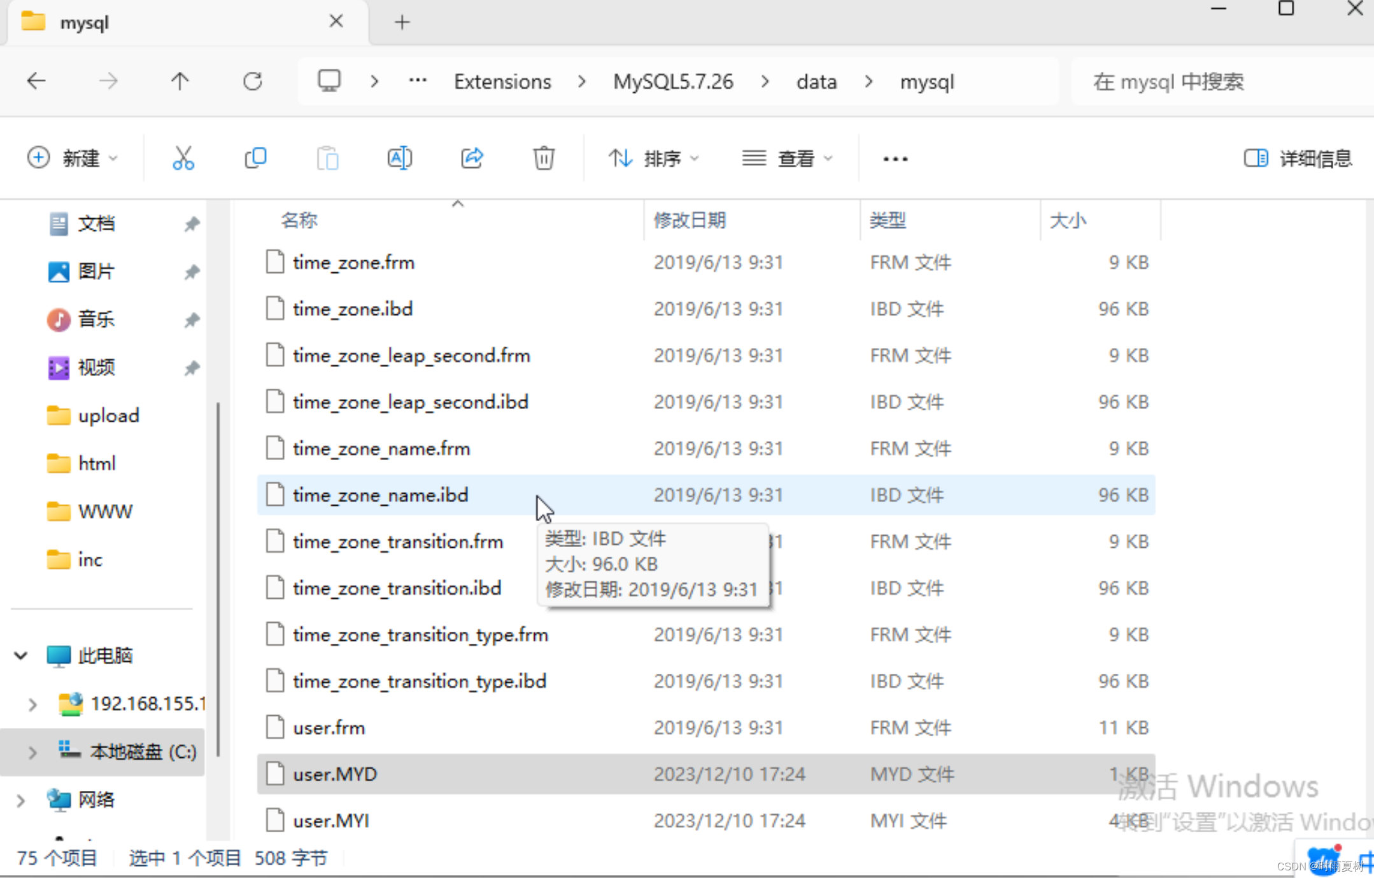Screen dimensions: 1374x878
Task: Select the mysql tab
Action: click(188, 23)
